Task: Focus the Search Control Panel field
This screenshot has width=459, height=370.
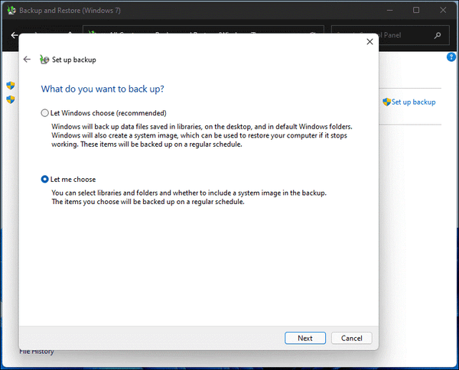Action: click(390, 35)
